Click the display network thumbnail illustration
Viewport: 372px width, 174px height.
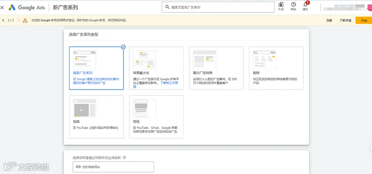205,60
